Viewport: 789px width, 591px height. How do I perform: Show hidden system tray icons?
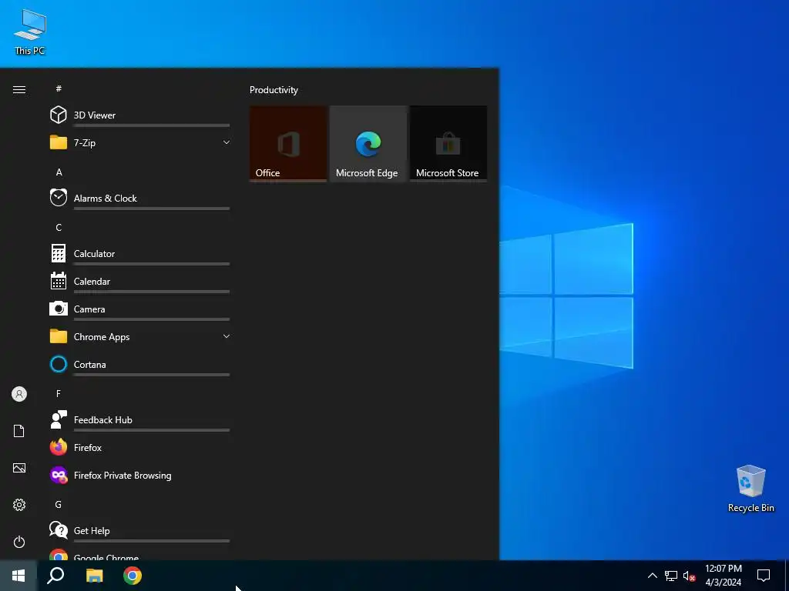652,576
